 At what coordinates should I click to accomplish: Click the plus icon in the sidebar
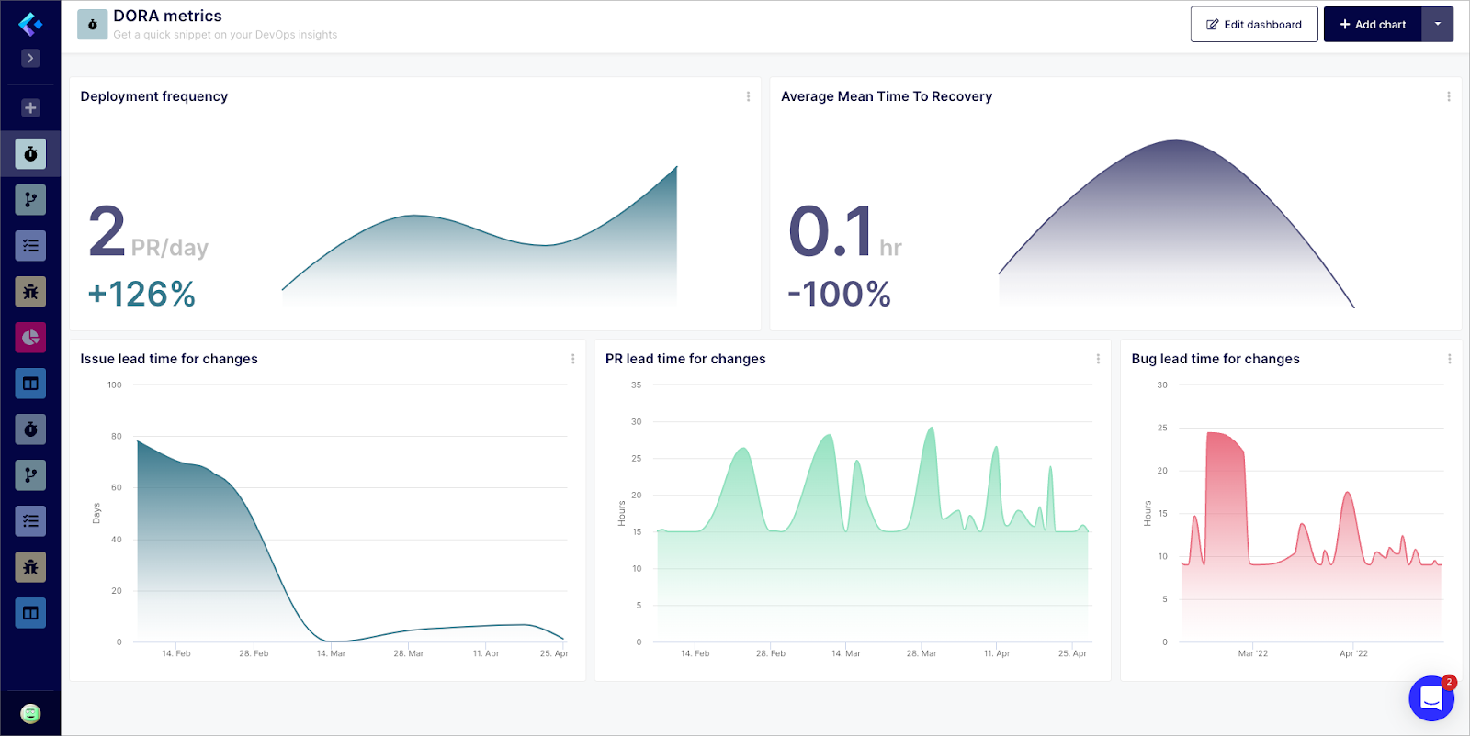coord(30,107)
